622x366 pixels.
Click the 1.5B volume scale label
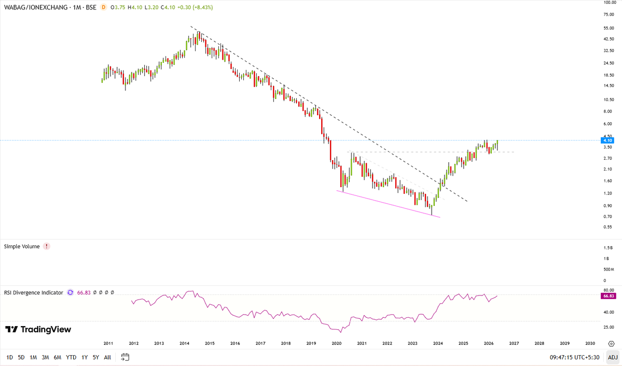point(608,248)
